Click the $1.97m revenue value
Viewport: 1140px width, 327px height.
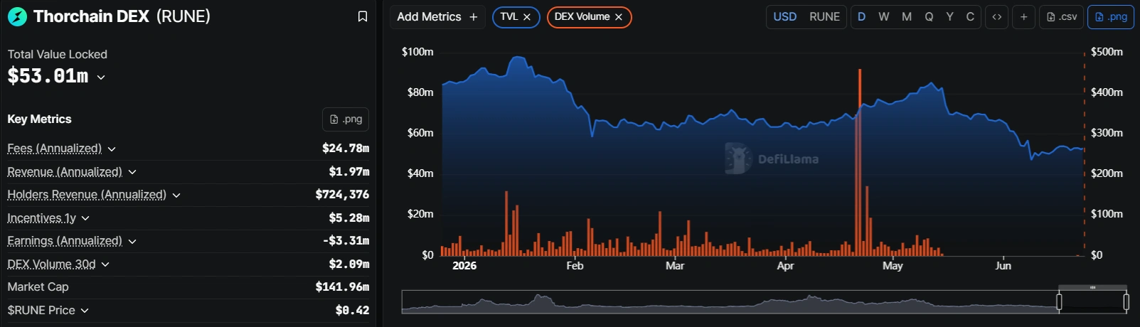pyautogui.click(x=348, y=172)
